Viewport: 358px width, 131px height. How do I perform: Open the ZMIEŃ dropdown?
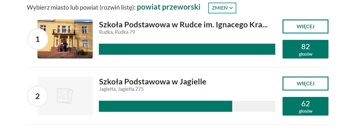222,8
